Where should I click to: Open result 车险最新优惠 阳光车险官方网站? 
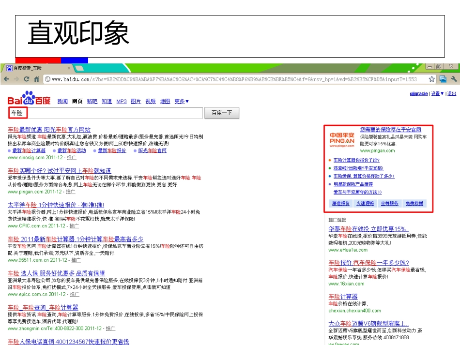click(x=49, y=130)
